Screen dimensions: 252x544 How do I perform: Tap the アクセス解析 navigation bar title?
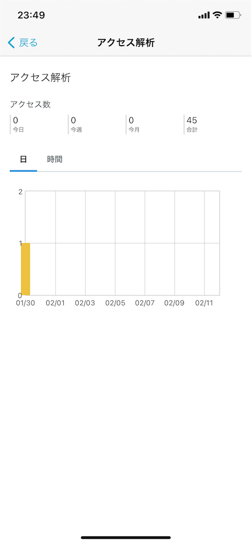click(x=125, y=42)
